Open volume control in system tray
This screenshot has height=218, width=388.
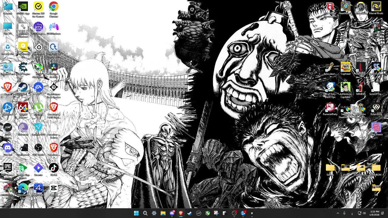pyautogui.click(x=364, y=213)
